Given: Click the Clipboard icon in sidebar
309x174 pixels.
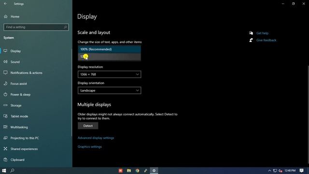Looking at the screenshot, I should pyautogui.click(x=5, y=159).
